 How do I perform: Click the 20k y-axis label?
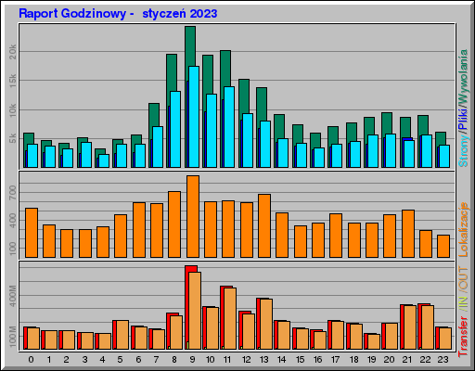tap(12, 52)
